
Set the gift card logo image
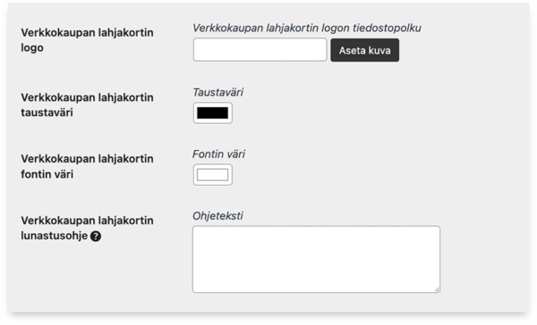pyautogui.click(x=365, y=50)
